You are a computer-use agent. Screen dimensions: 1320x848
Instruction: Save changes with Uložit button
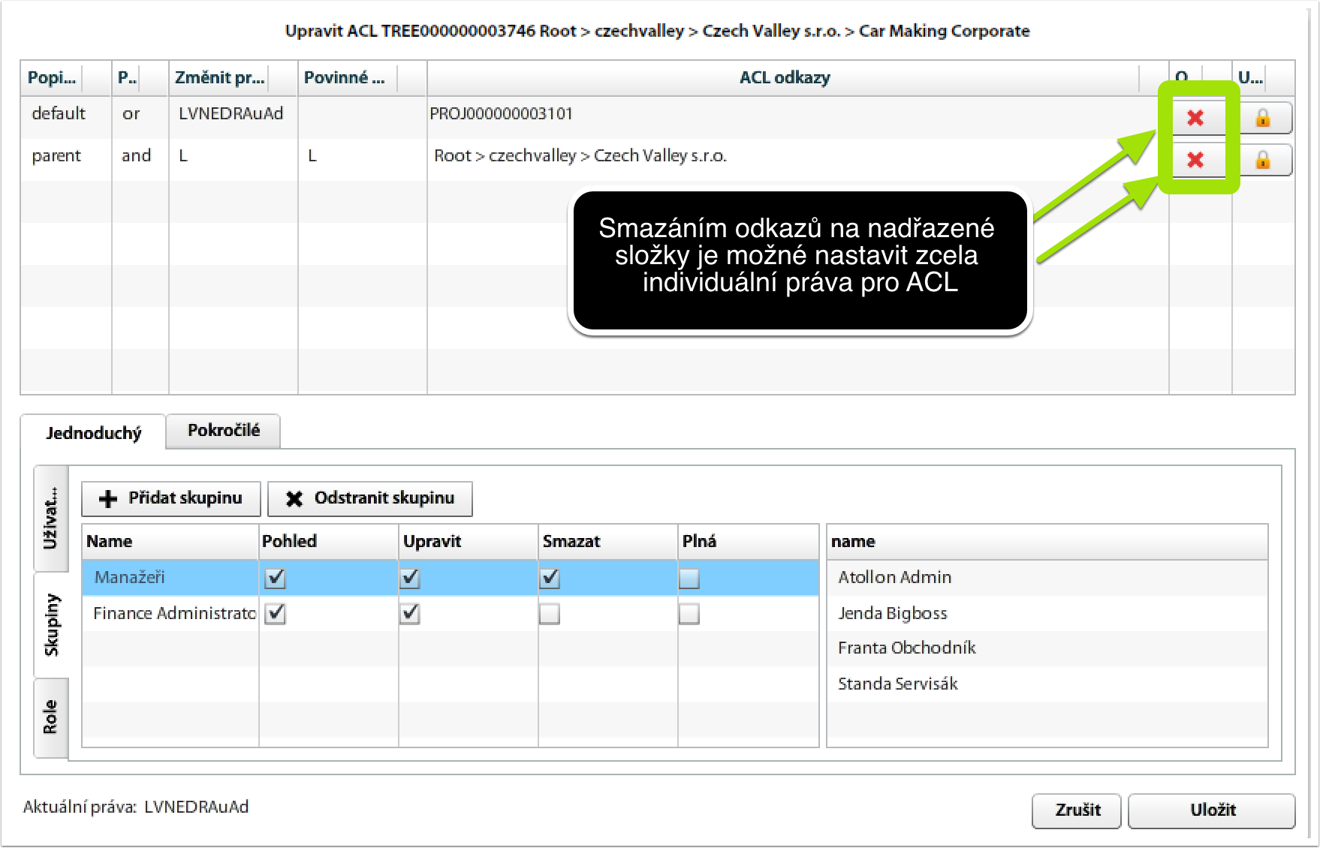point(1212,810)
